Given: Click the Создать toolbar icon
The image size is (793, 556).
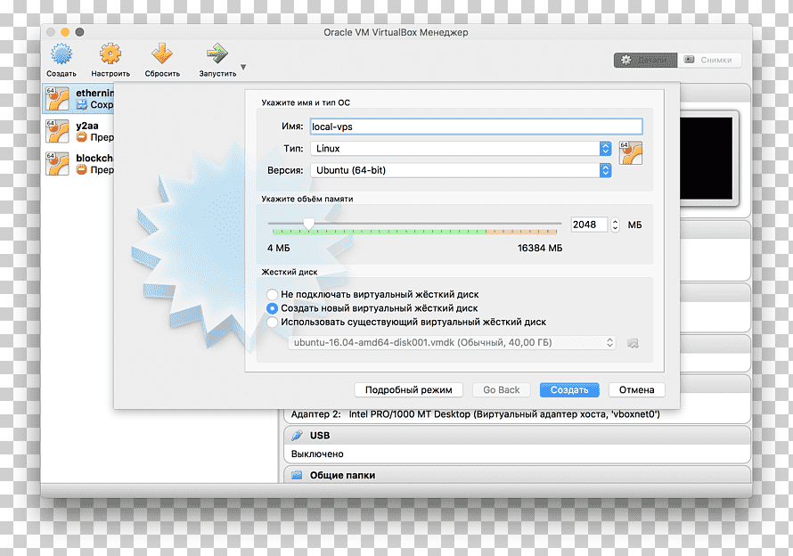Looking at the screenshot, I should (61, 54).
